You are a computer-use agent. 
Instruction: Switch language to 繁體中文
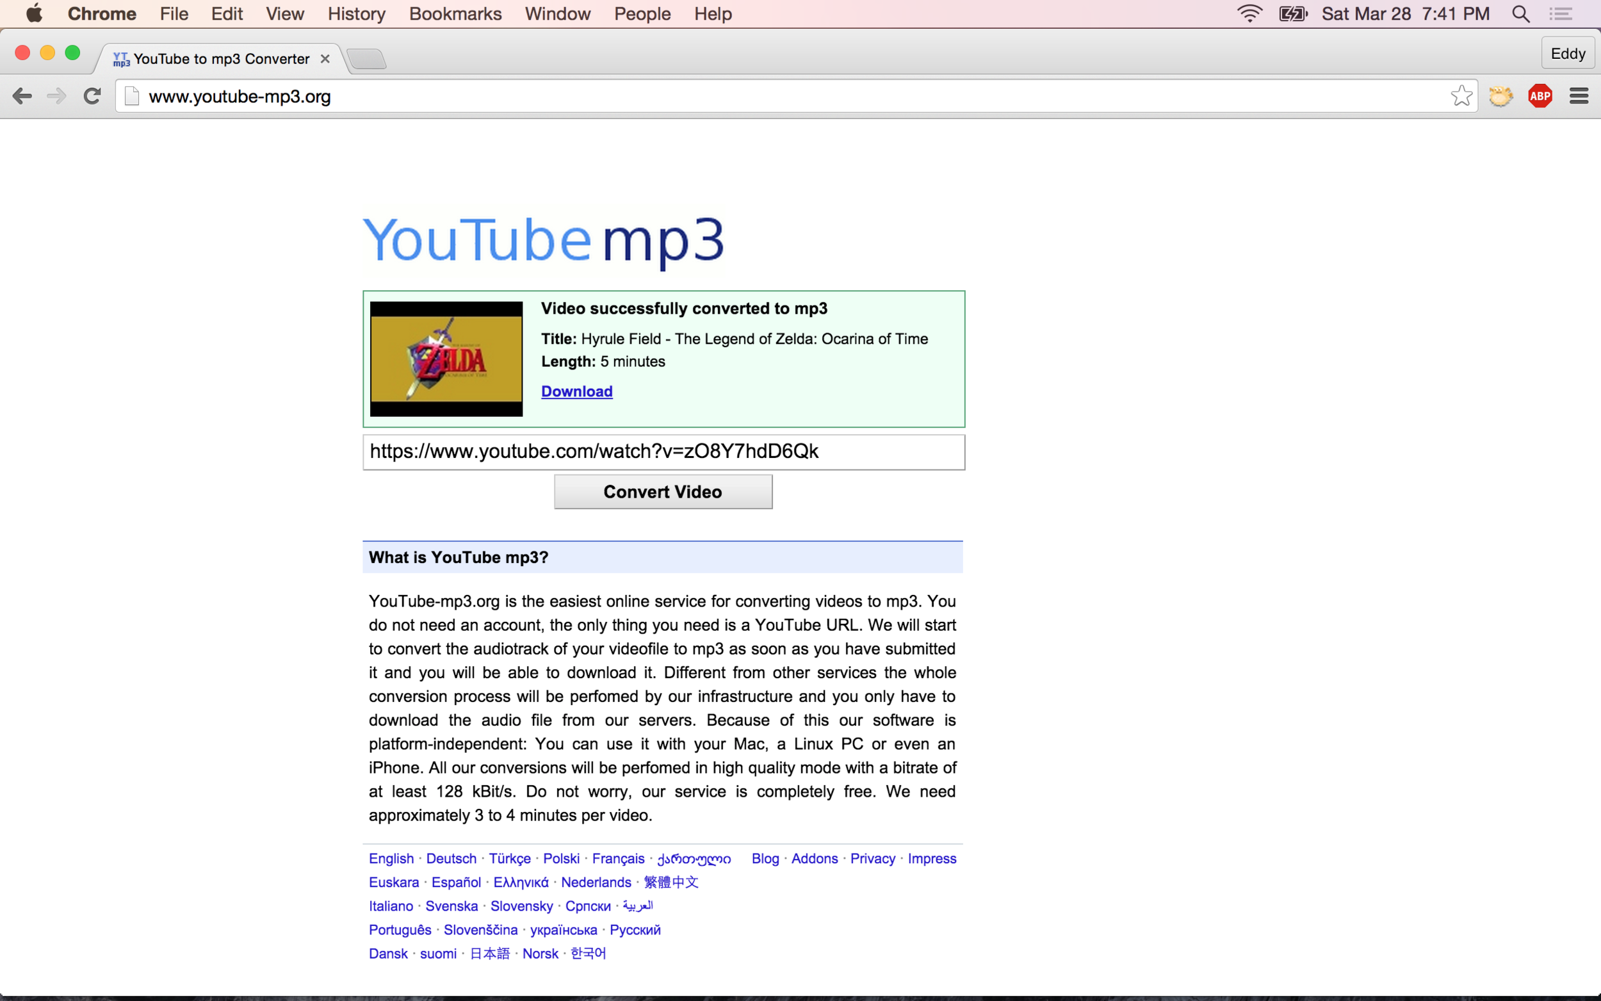pyautogui.click(x=671, y=883)
